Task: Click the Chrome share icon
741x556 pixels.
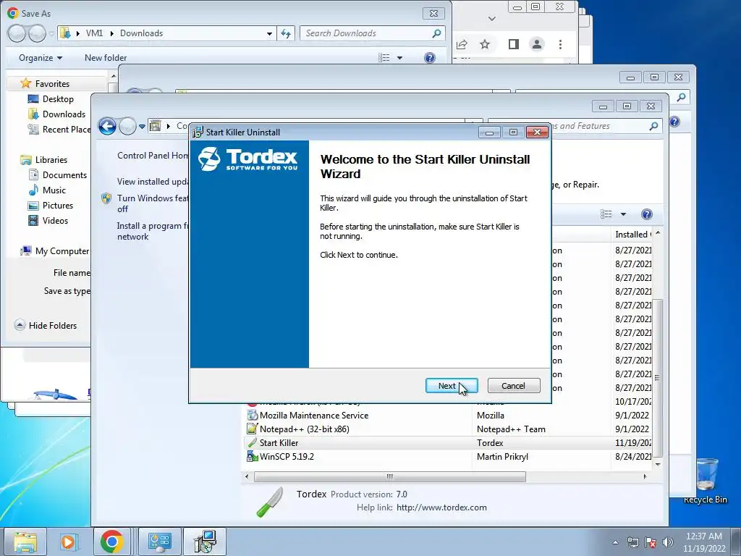Action: click(x=462, y=44)
